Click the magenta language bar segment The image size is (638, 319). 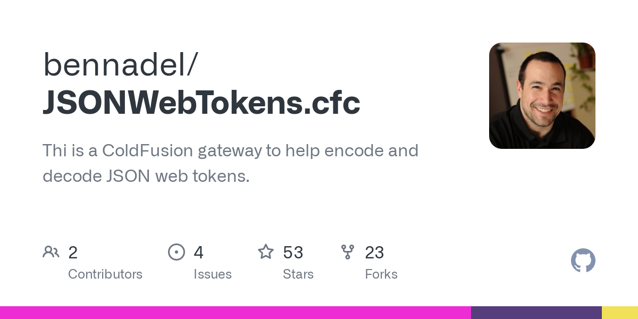[x=236, y=313]
